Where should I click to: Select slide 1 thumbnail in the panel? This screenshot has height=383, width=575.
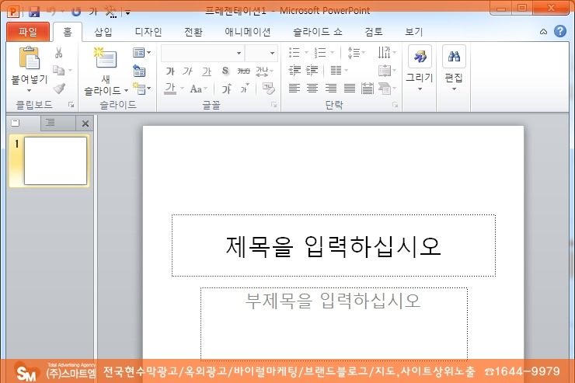pyautogui.click(x=55, y=161)
